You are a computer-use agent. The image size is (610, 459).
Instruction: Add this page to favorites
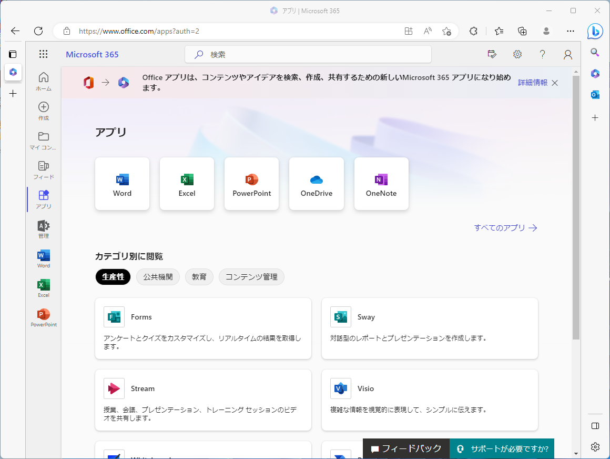[446, 31]
